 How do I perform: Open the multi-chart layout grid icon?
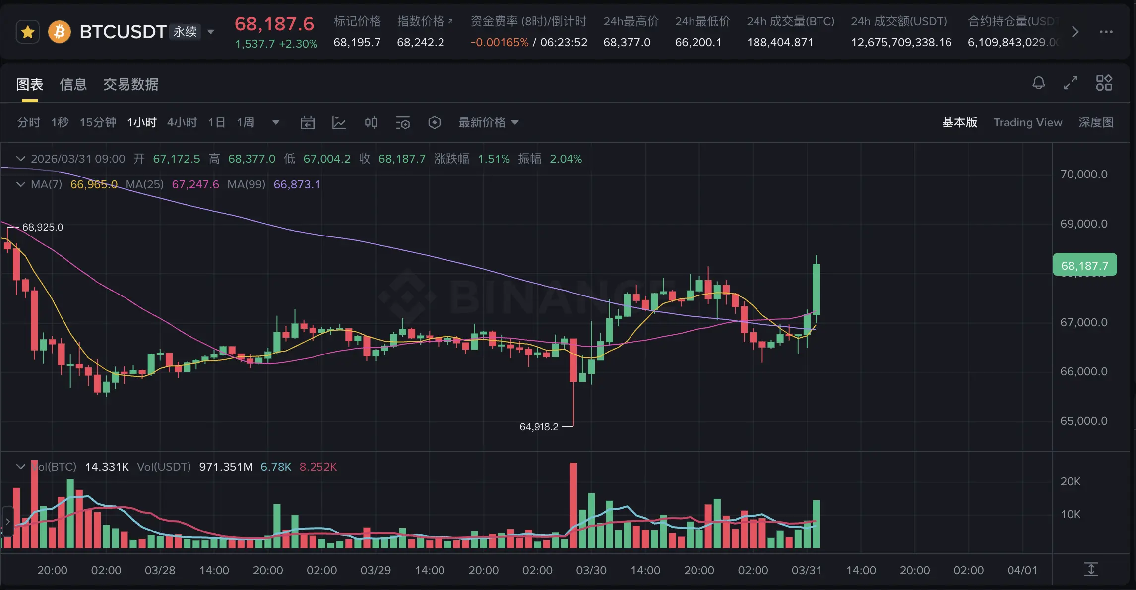(x=1104, y=83)
